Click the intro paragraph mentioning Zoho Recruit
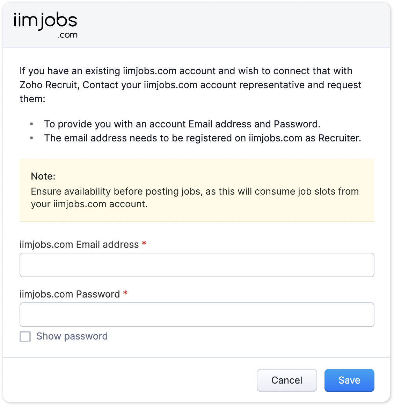Screen dimensions: 394x406 [x=190, y=85]
